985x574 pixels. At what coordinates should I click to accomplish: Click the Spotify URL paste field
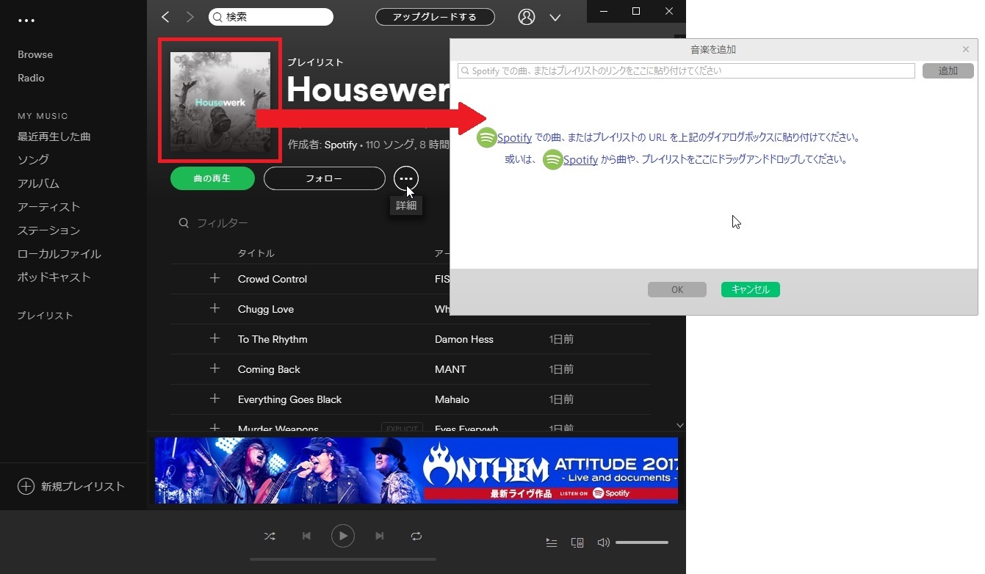(685, 71)
